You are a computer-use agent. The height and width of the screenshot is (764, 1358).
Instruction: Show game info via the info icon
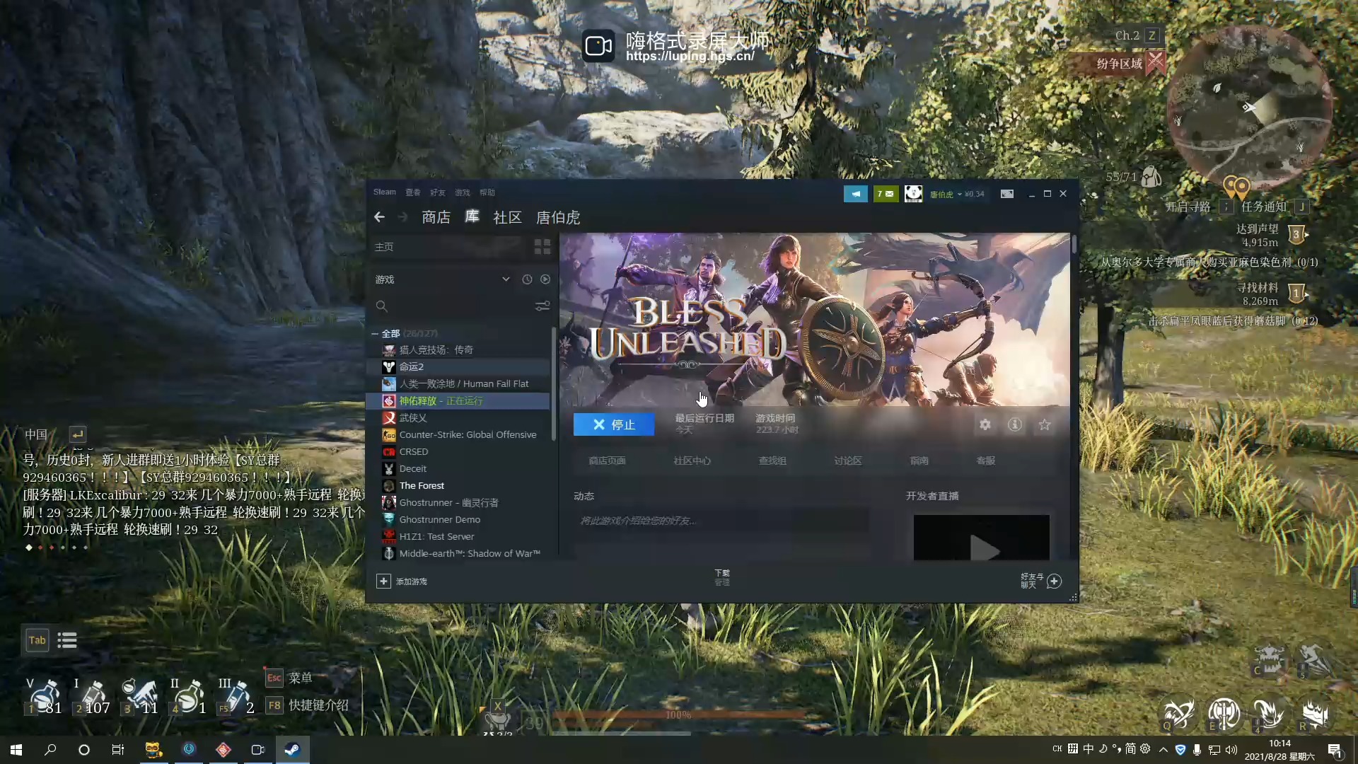(x=1015, y=424)
